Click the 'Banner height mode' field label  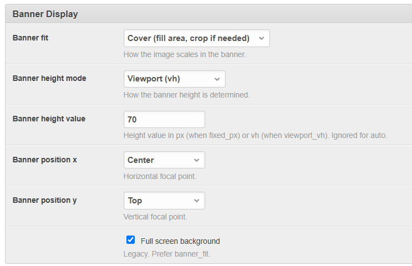49,78
